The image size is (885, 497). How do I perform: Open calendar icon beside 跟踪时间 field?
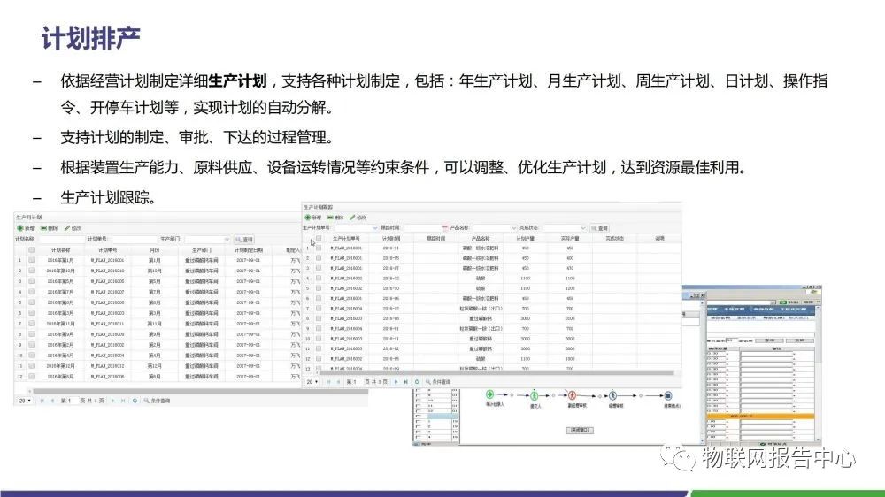click(x=444, y=228)
